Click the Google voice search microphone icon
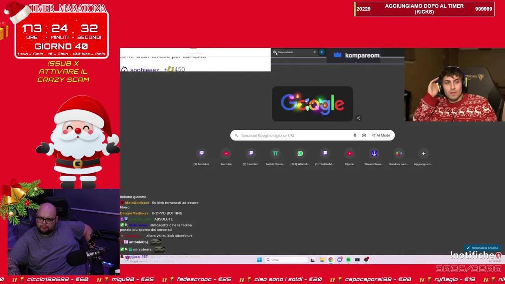The height and width of the screenshot is (284, 505). tap(355, 135)
